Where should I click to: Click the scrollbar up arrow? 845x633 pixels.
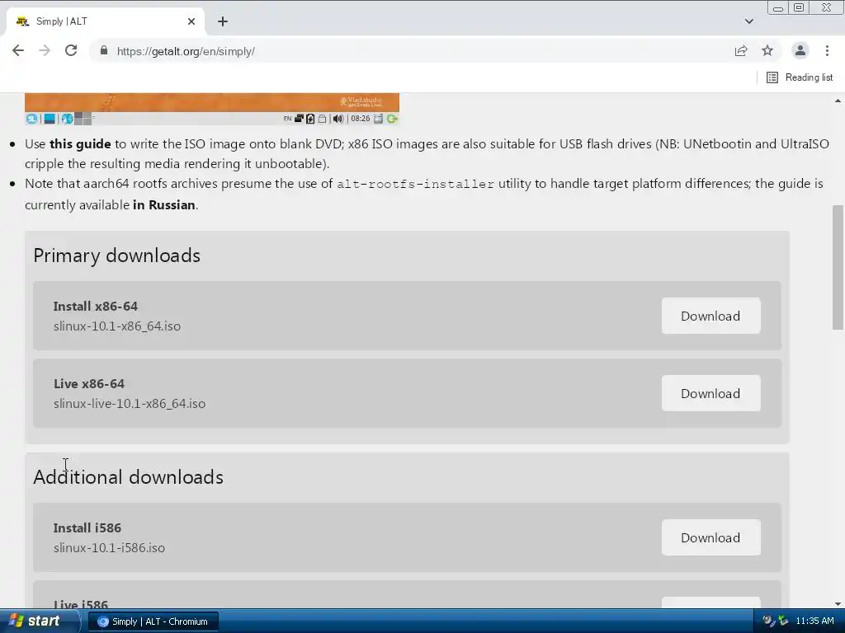point(838,101)
